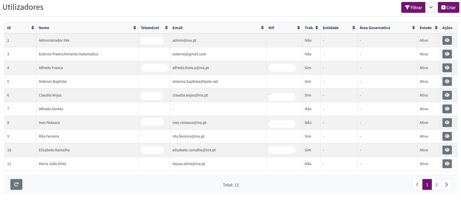Viewport: 461px width, 201px height.
Task: Sort by Email column arrows
Action: [x=262, y=28]
